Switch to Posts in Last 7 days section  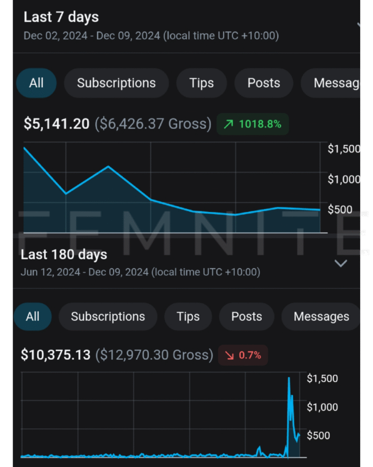tap(264, 83)
